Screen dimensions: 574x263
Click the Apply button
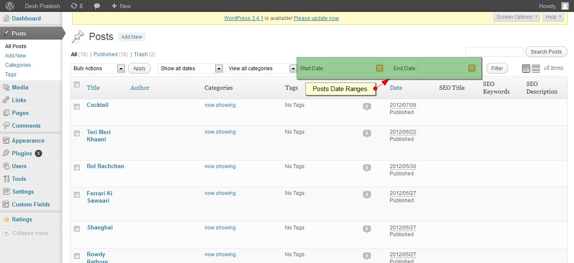click(x=139, y=69)
